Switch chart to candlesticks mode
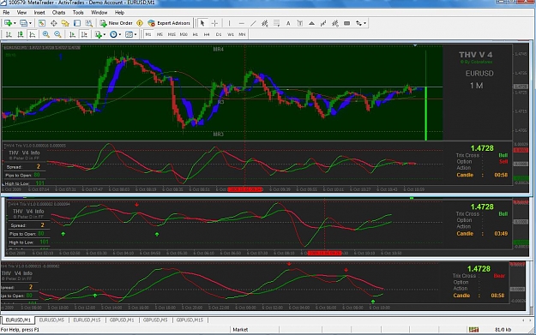The width and height of the screenshot is (536, 335). pyautogui.click(x=21, y=34)
